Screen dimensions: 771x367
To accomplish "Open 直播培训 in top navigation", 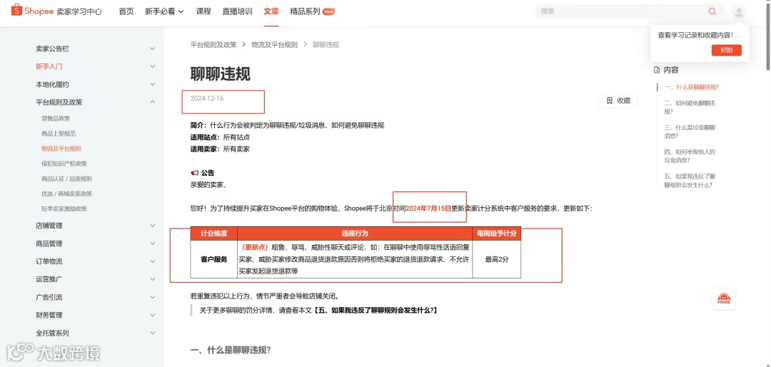I will pos(238,11).
